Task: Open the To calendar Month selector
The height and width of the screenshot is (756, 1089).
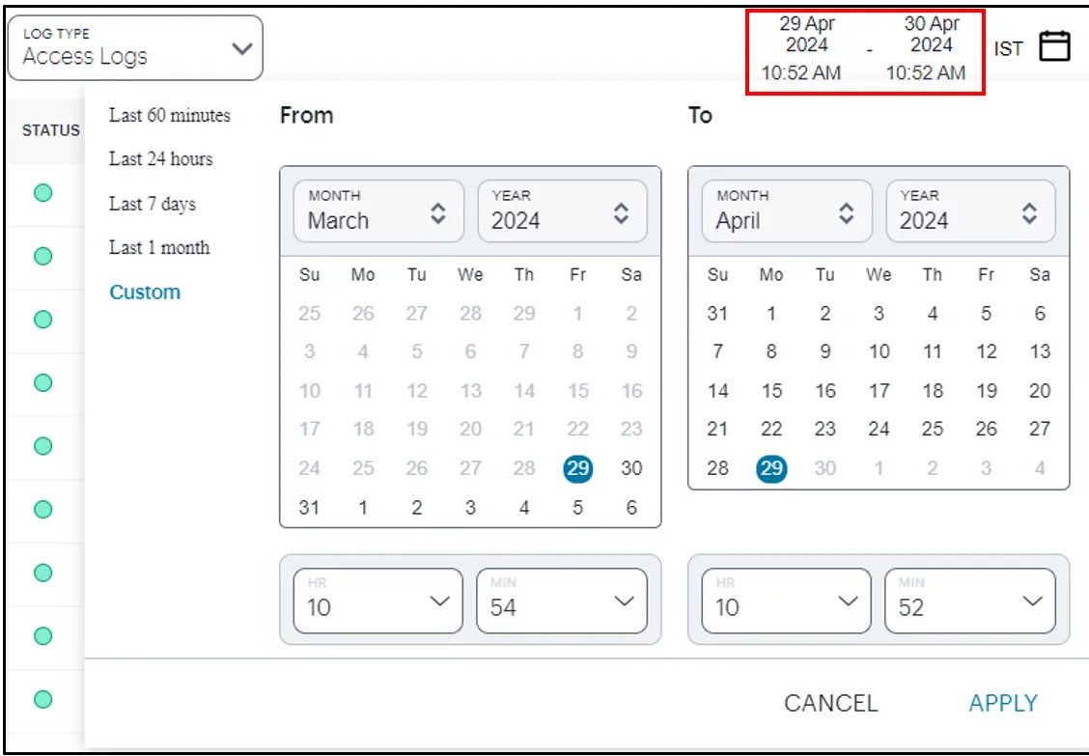Action: 787,211
